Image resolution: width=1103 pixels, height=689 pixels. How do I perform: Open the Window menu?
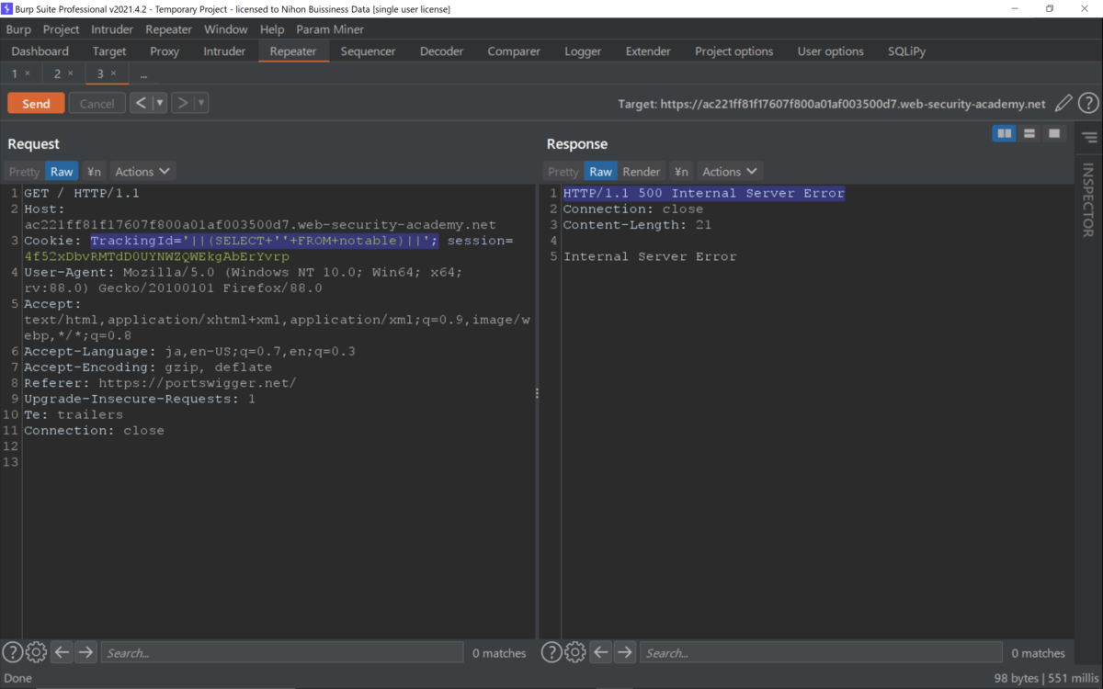(225, 29)
